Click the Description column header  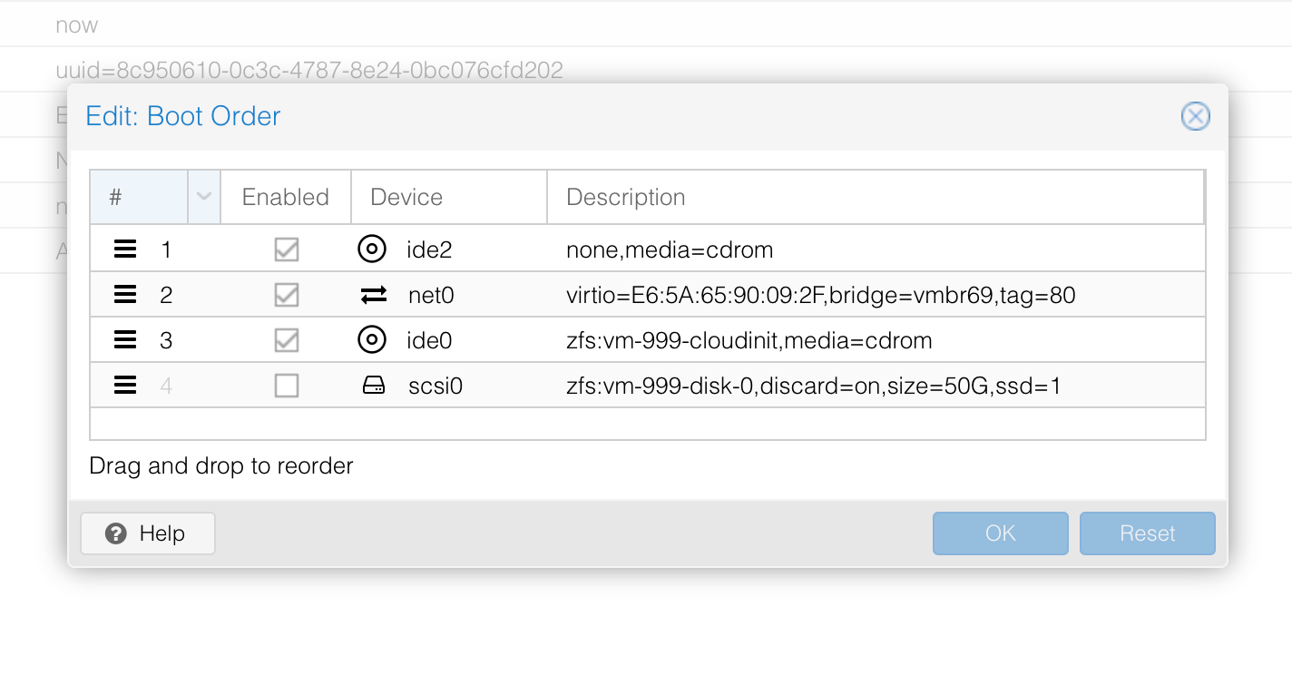[x=876, y=197]
